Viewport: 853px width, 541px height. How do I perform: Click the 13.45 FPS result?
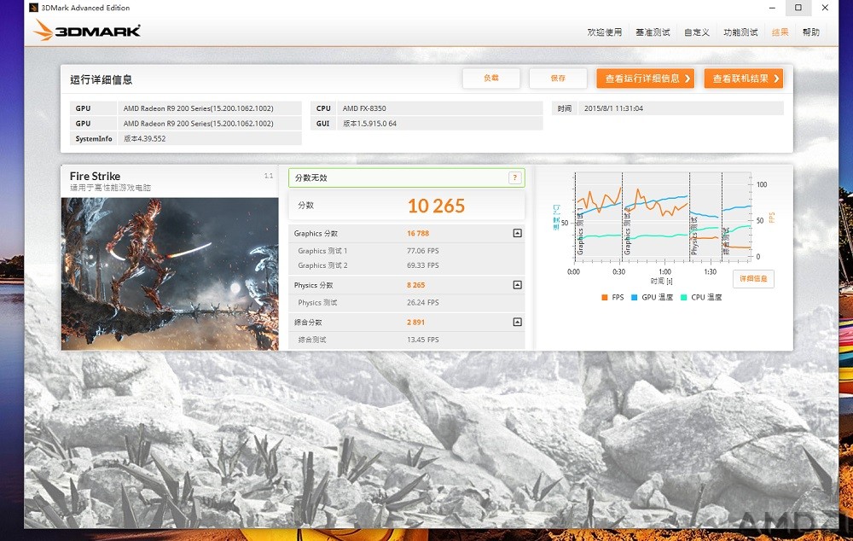point(423,340)
